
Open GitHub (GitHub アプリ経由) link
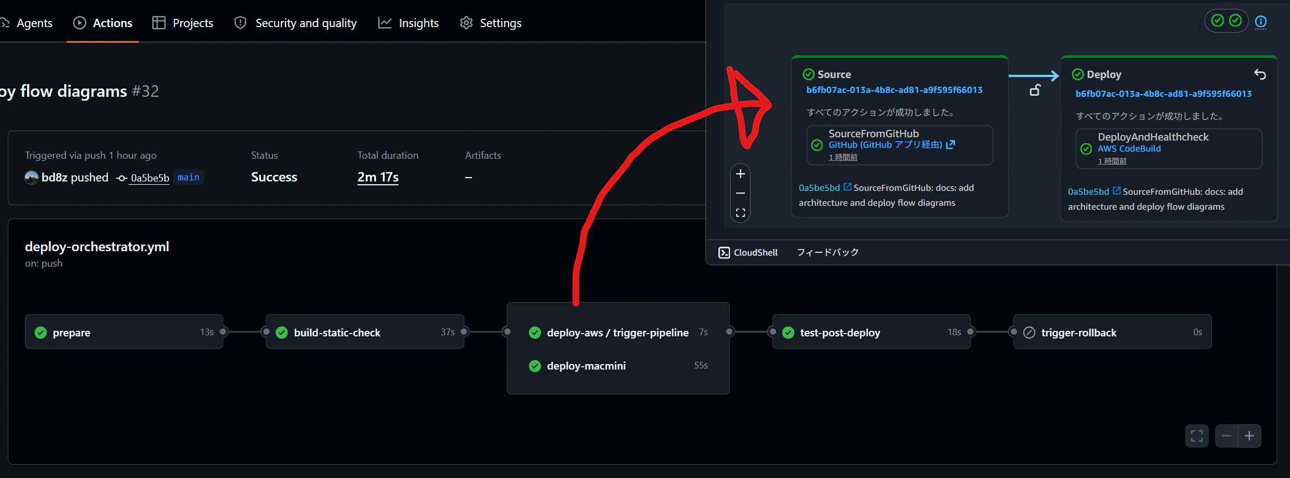[x=892, y=144]
